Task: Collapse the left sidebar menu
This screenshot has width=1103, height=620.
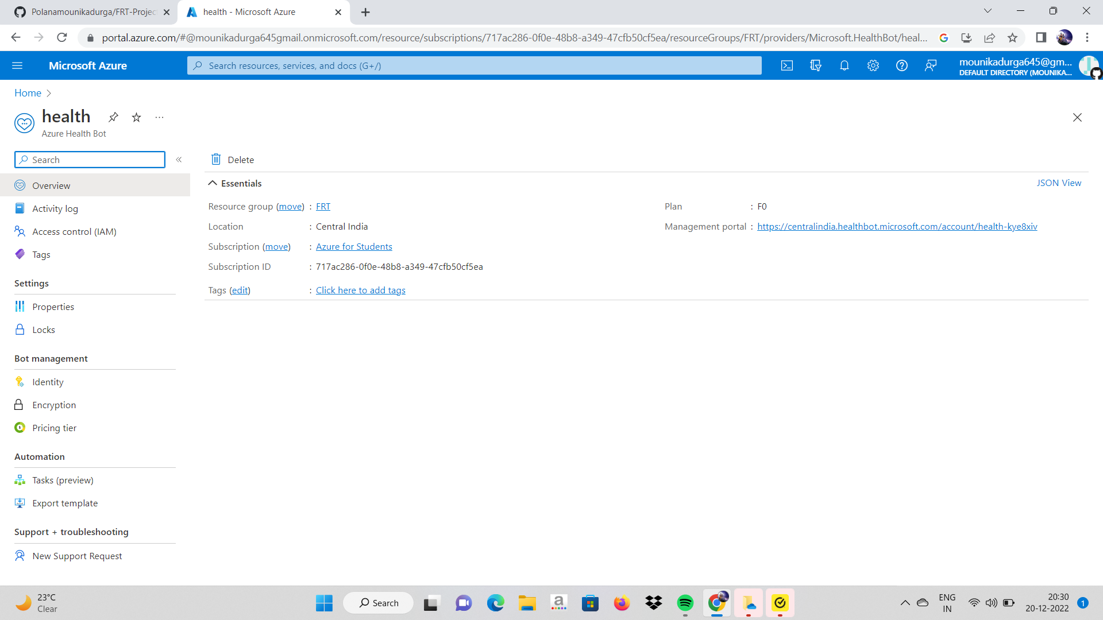Action: pos(179,160)
